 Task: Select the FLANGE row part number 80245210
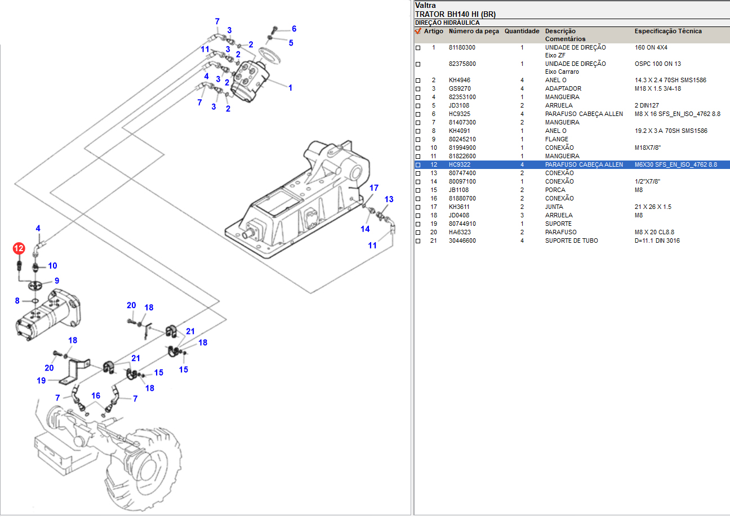pos(462,140)
